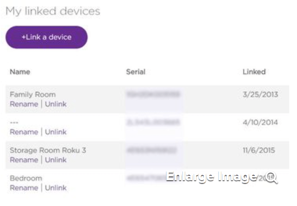This screenshot has height=206, width=297.
Task: Click the Linked column header
Action: pos(254,72)
